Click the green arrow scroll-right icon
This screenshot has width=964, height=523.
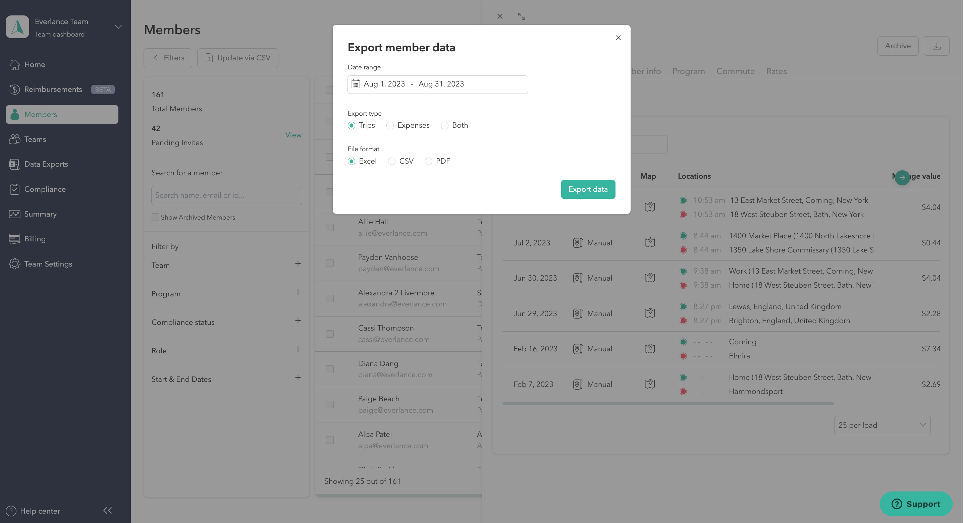902,177
